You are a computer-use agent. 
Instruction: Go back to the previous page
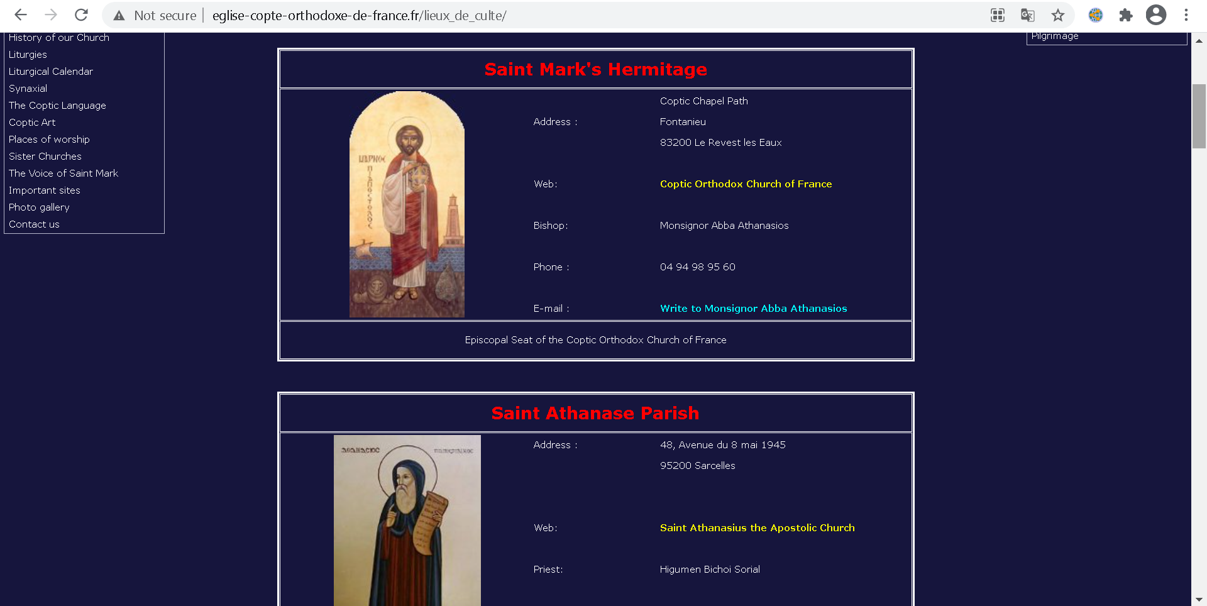20,15
